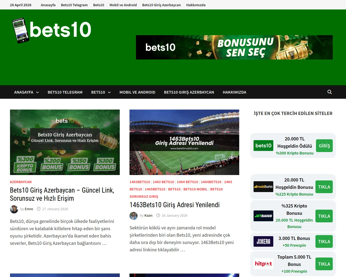
Task: Click TIKLA button for hitpot offer
Action: 324,264
